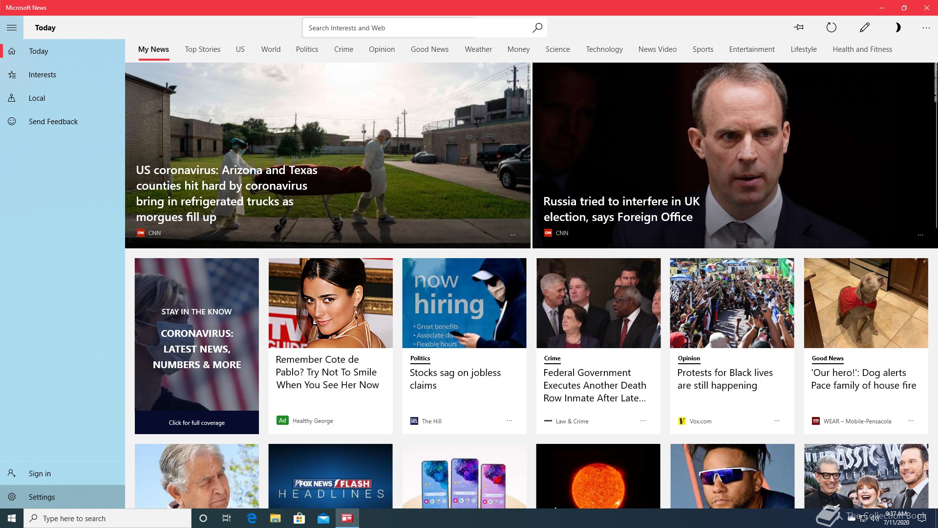Open more options on Federal Government Executes card
This screenshot has width=938, height=528.
coord(643,420)
